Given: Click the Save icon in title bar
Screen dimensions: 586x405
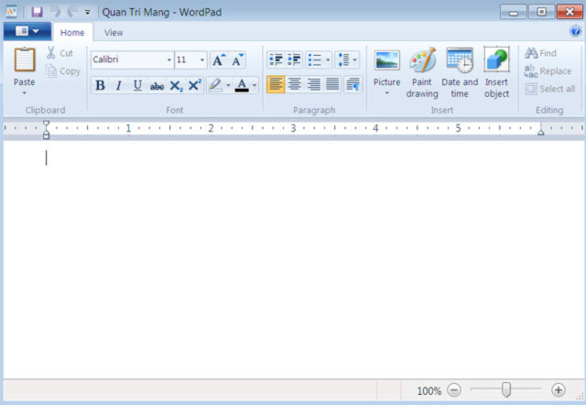Looking at the screenshot, I should (37, 12).
